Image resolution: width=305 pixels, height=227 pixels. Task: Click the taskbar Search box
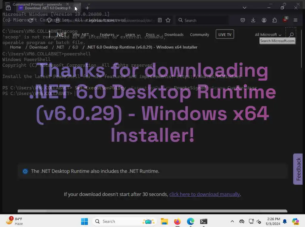pos(125,221)
